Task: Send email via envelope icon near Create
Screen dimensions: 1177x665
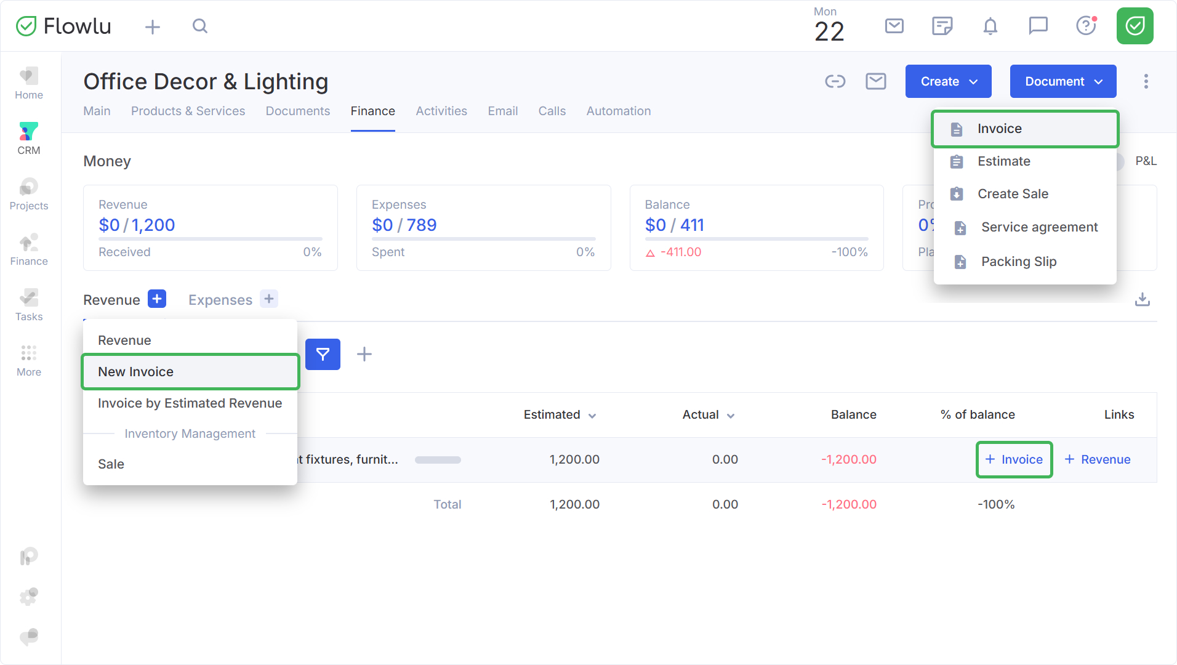Action: pos(876,81)
